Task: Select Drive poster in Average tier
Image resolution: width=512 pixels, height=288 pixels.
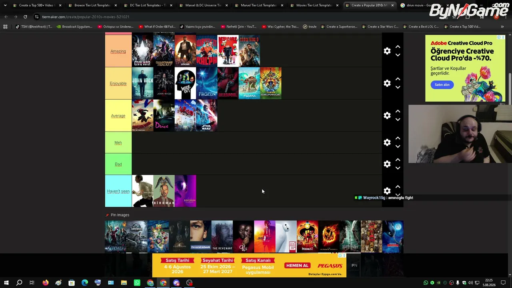Action: pos(164,116)
